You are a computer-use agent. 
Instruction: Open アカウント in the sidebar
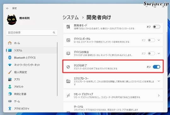pos(31,87)
